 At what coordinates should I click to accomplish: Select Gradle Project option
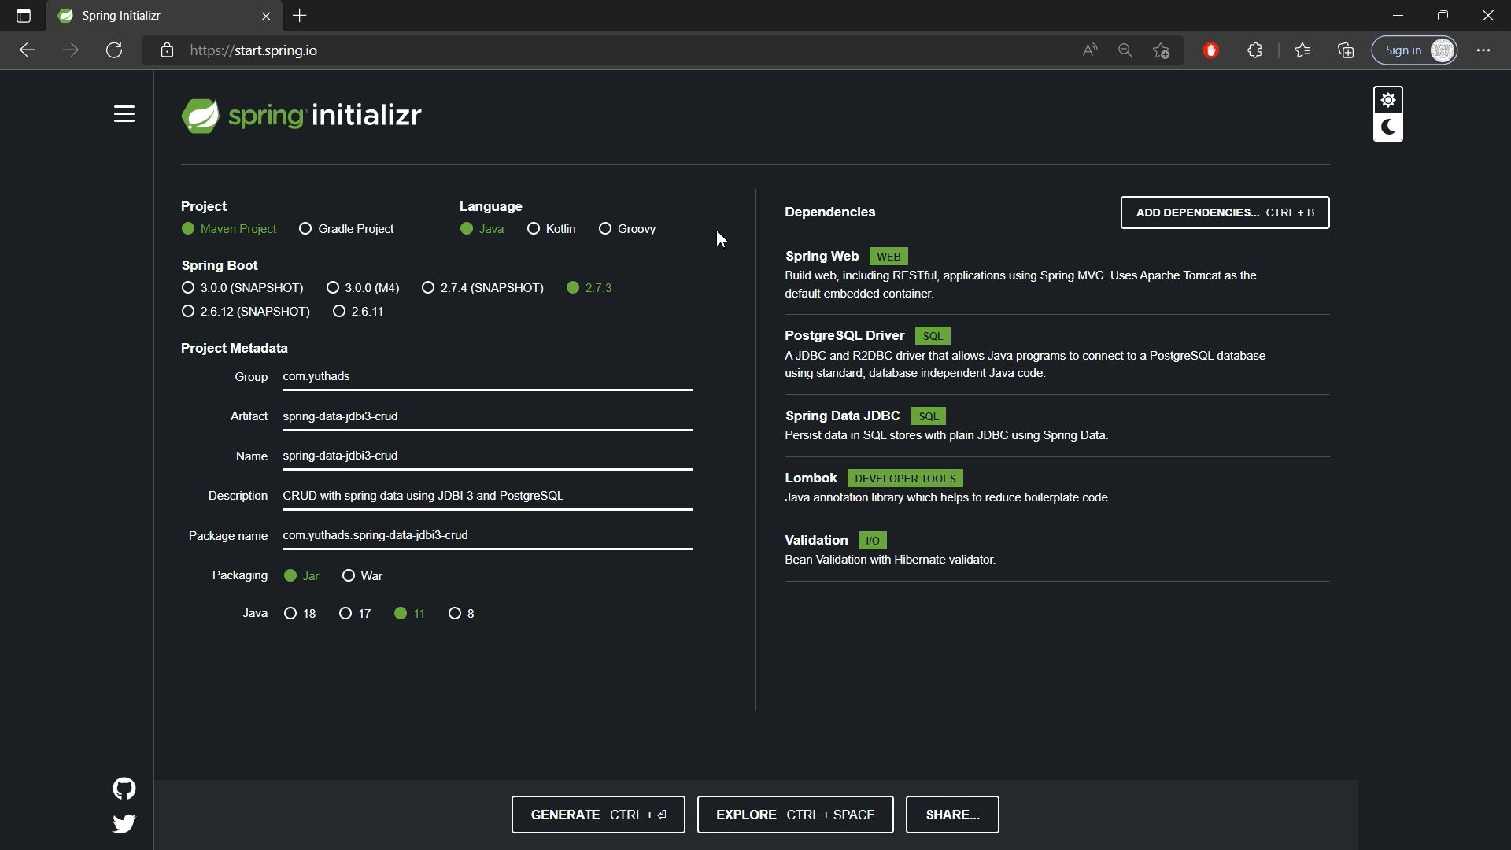[x=346, y=229]
